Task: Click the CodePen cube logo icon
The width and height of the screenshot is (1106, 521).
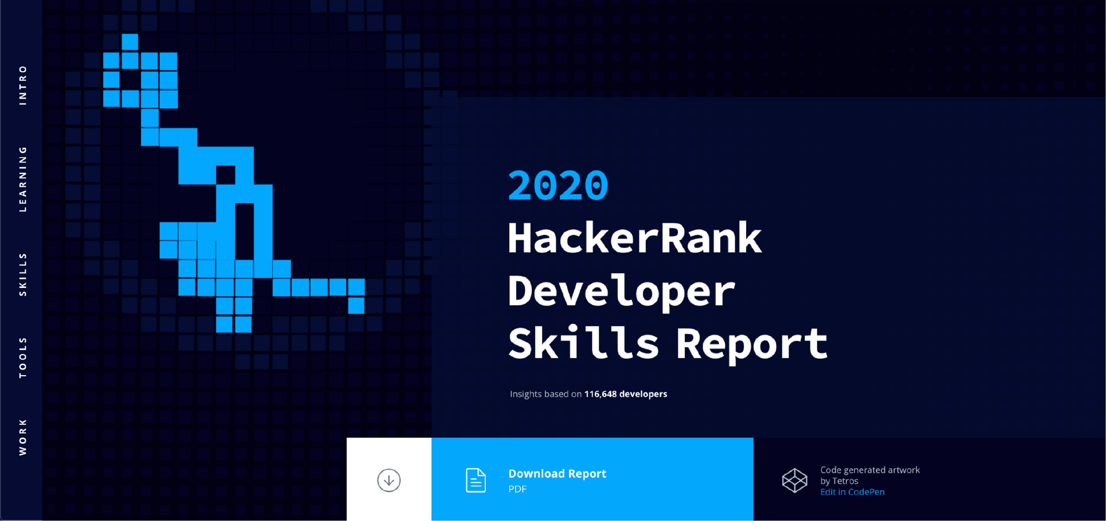Action: point(795,480)
